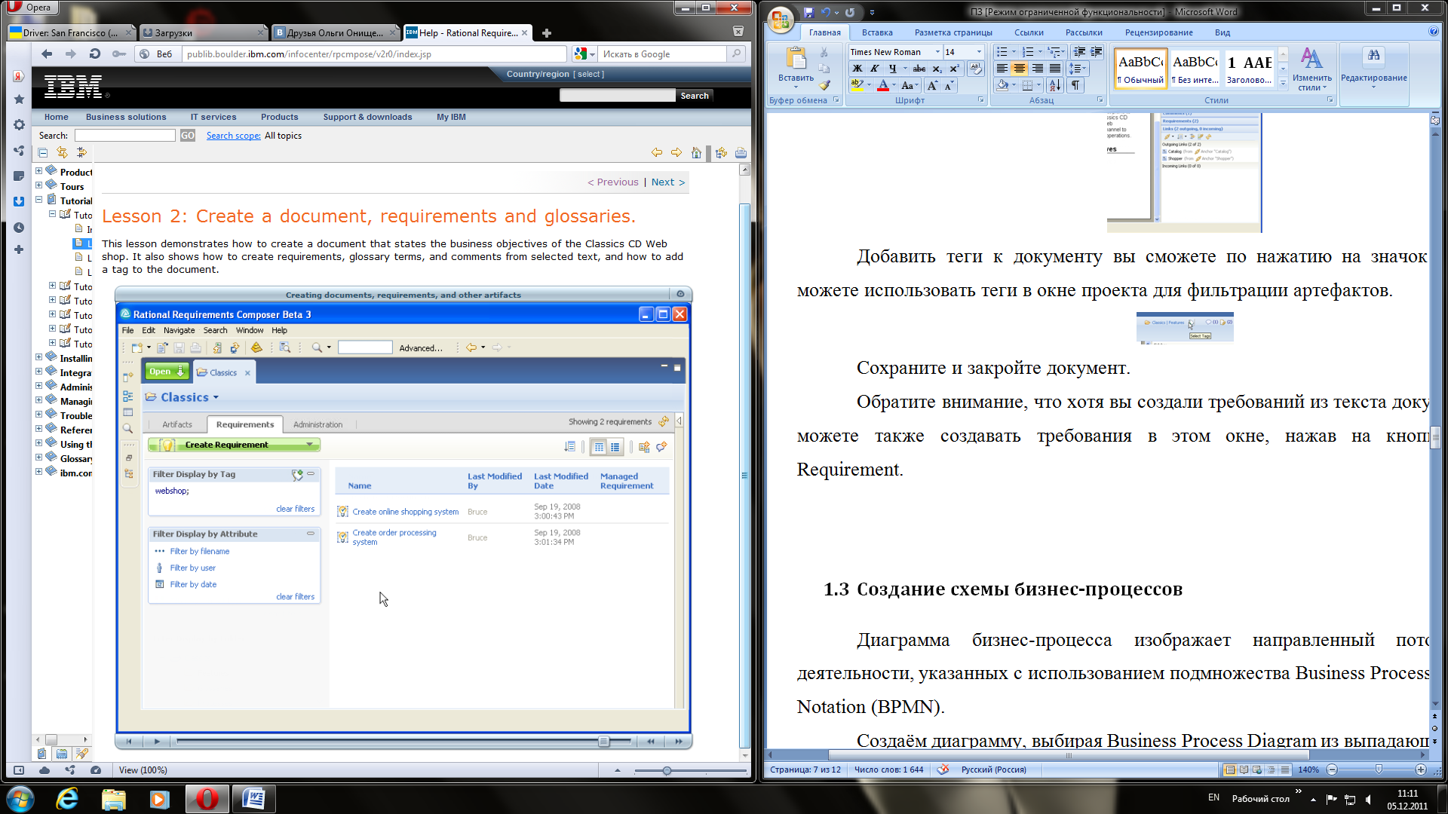Toggle center alignment in Word
The width and height of the screenshot is (1448, 814).
(x=1020, y=69)
